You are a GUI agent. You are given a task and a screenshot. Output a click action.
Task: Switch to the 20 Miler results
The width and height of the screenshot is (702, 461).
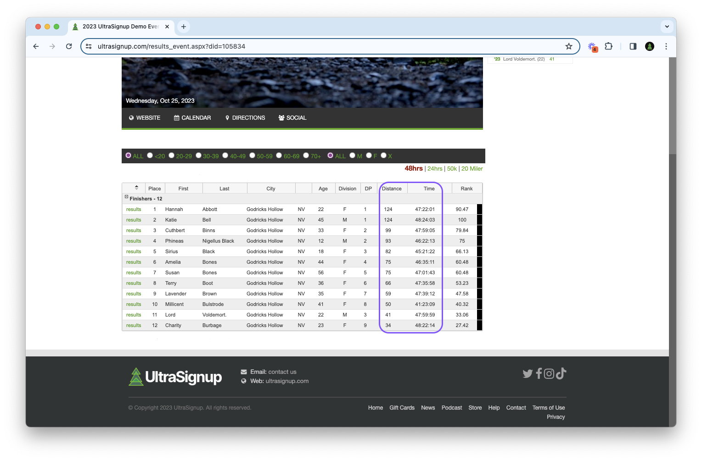tap(472, 169)
